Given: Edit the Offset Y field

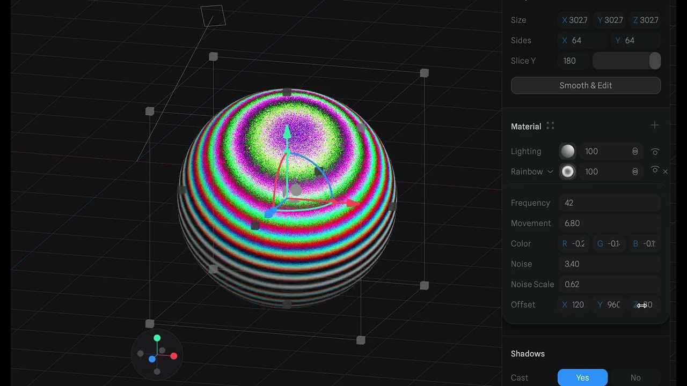Looking at the screenshot, I should point(610,305).
